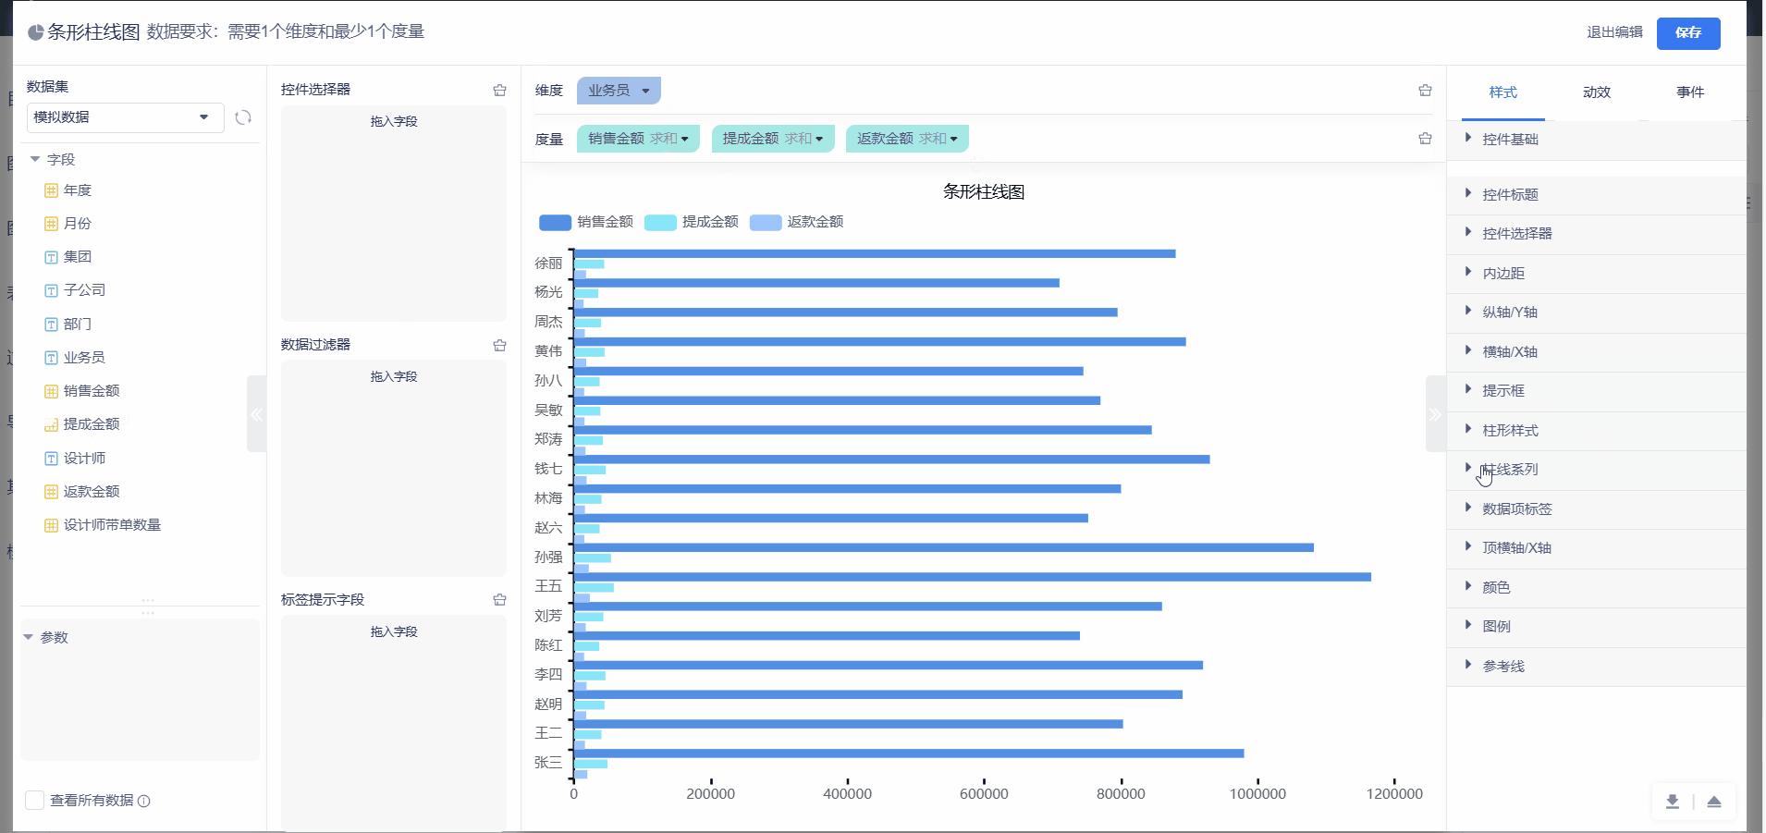Viewport: 1766px width, 833px height.
Task: Expand the 横轴/X轴 style section
Action: point(1596,352)
